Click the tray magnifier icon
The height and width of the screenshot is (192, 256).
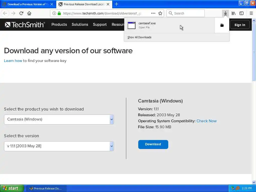tap(238, 188)
